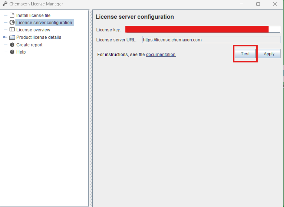The width and height of the screenshot is (284, 207).
Task: Click the 'For instructions, see the' text
Action: (121, 54)
